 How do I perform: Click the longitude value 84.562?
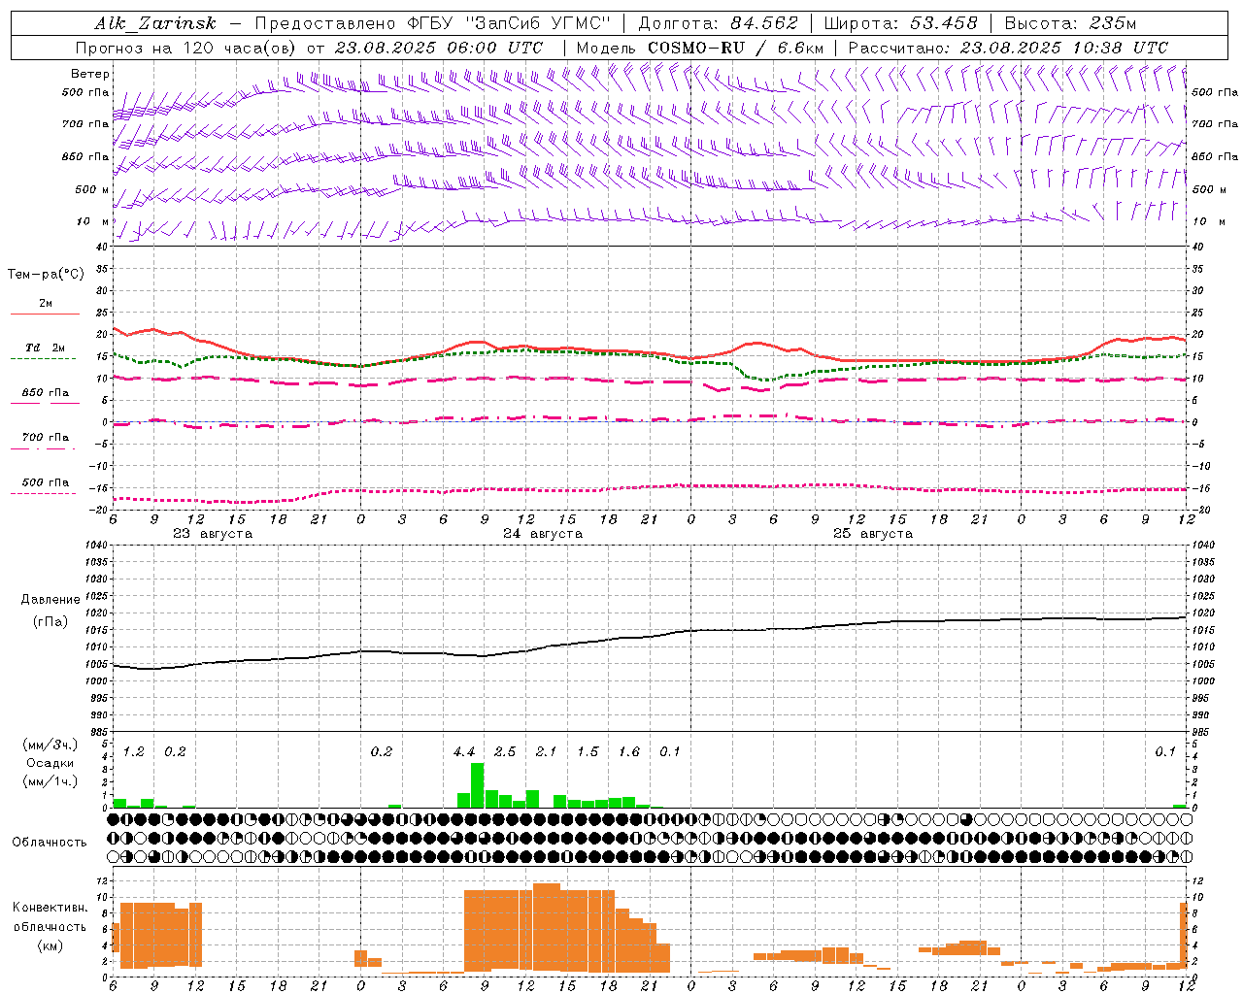[x=764, y=23]
